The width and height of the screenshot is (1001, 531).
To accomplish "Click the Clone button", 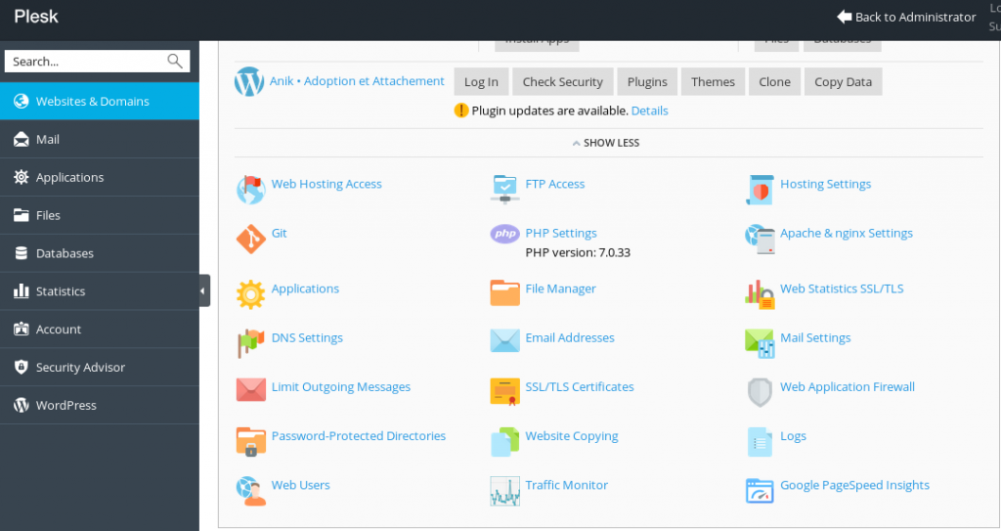I will (774, 82).
